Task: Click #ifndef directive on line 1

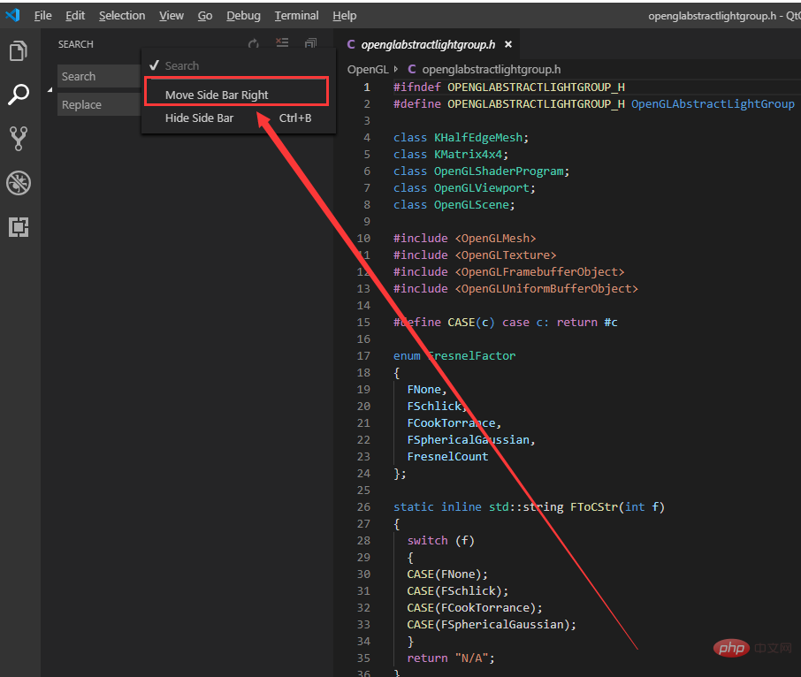Action: pos(416,87)
